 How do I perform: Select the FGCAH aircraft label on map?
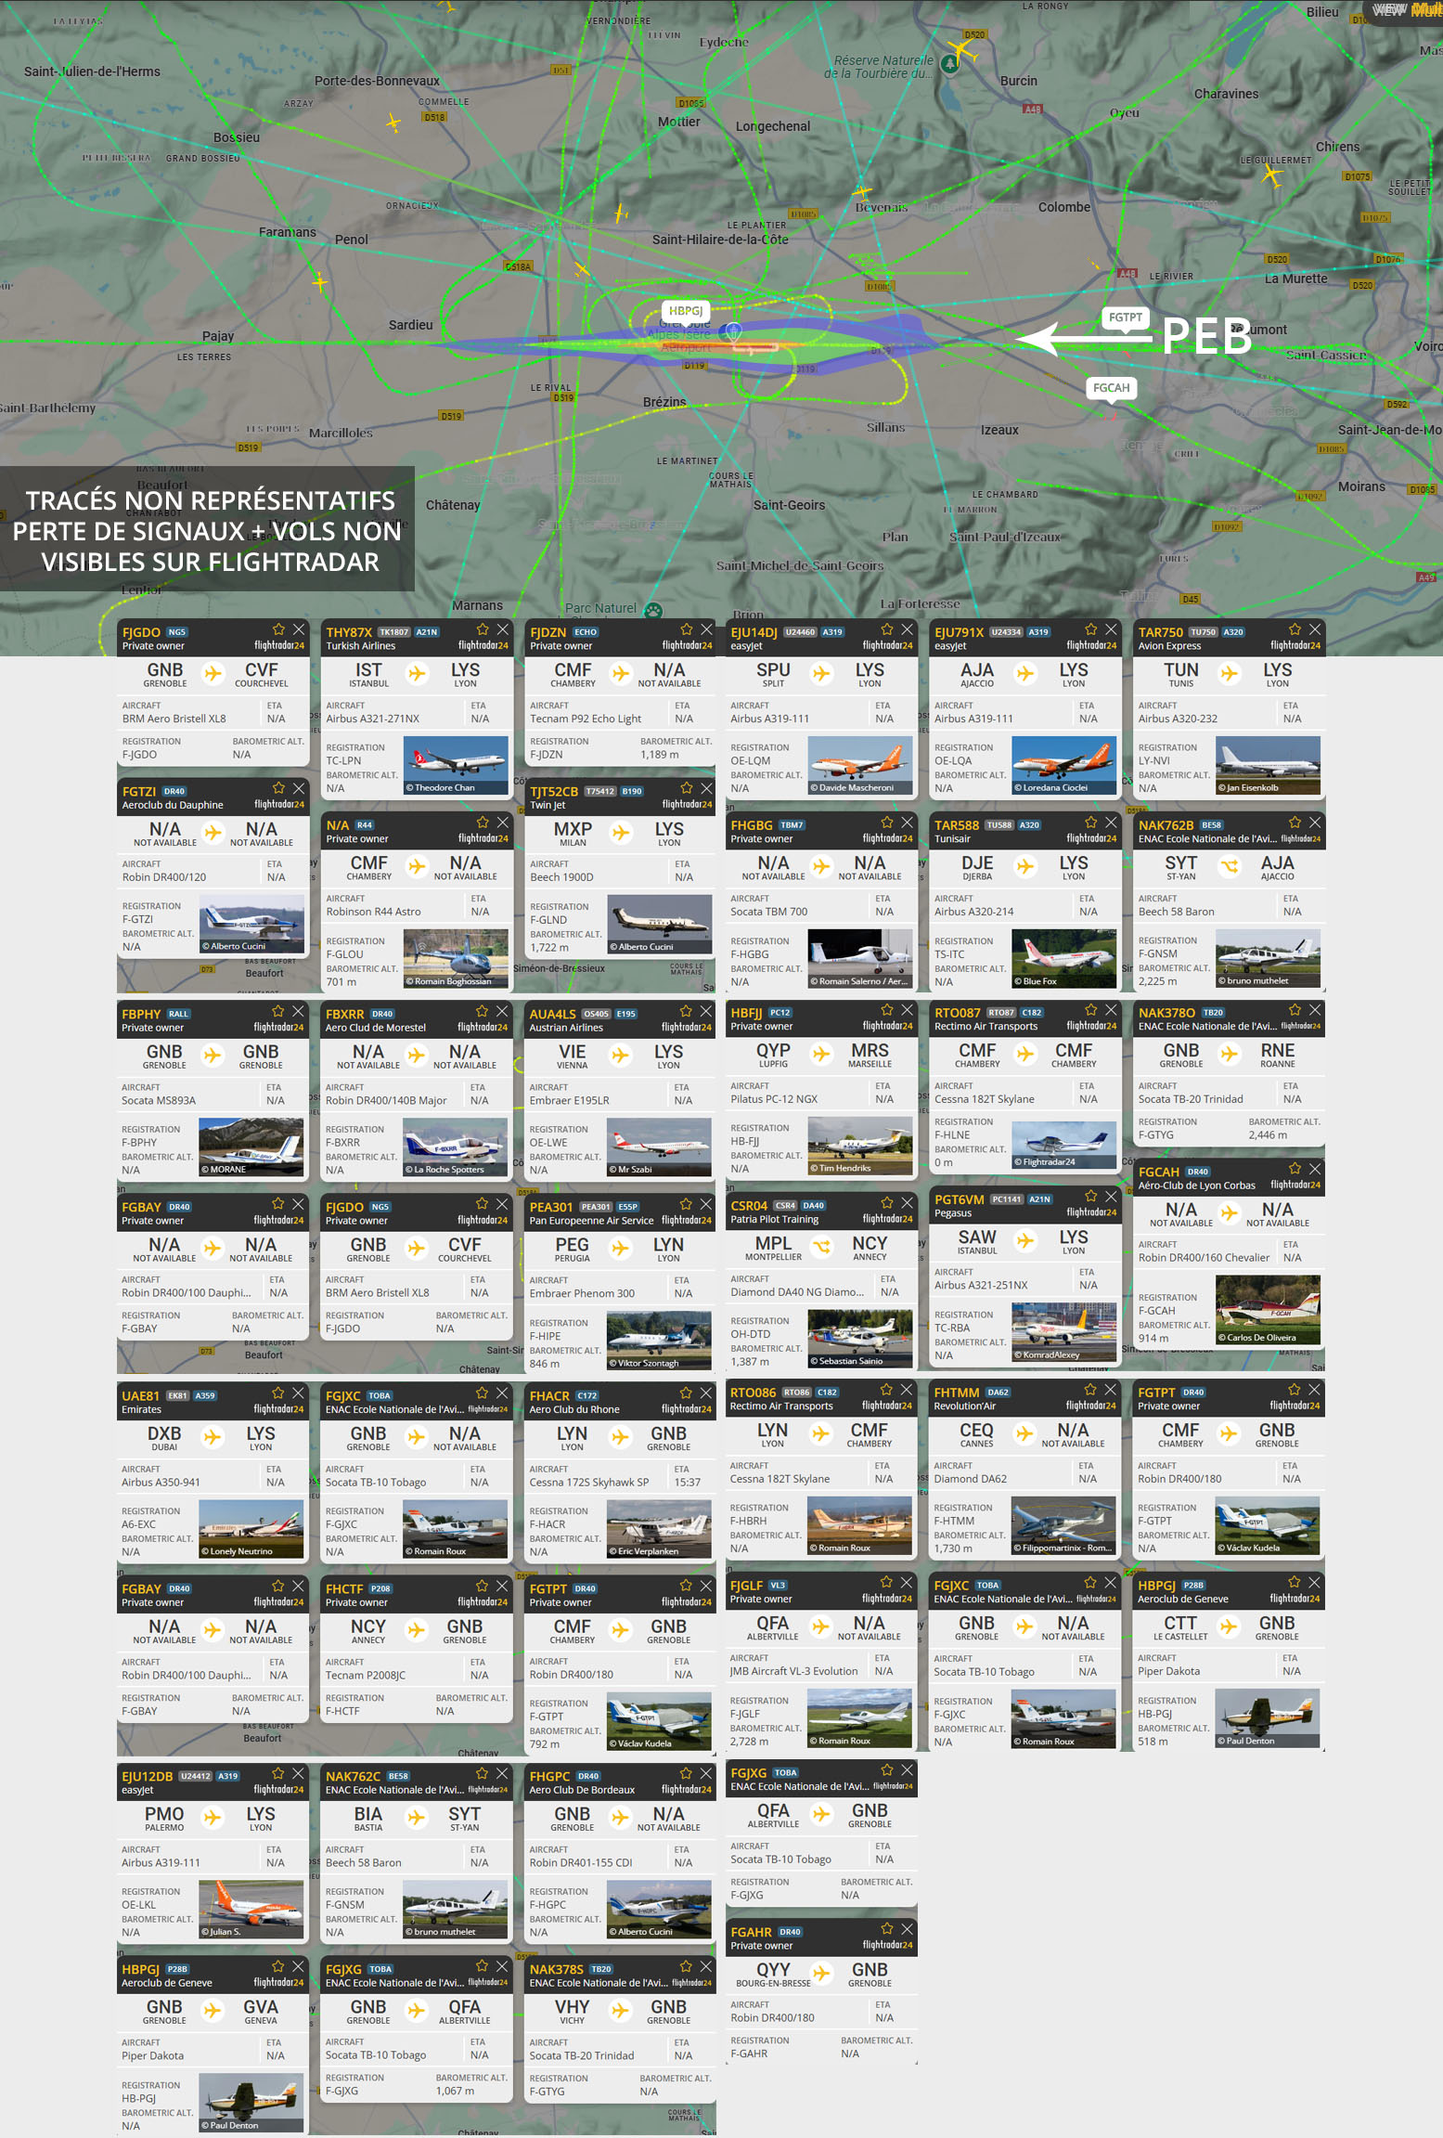pos(1111,388)
